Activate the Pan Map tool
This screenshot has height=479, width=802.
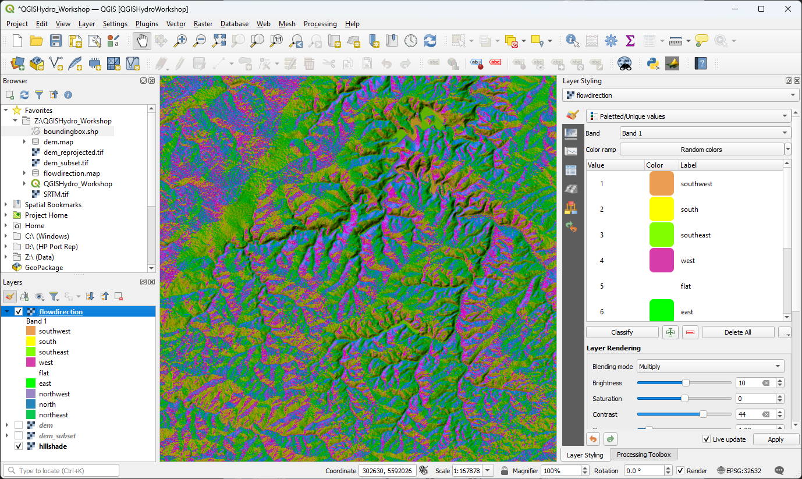(141, 41)
